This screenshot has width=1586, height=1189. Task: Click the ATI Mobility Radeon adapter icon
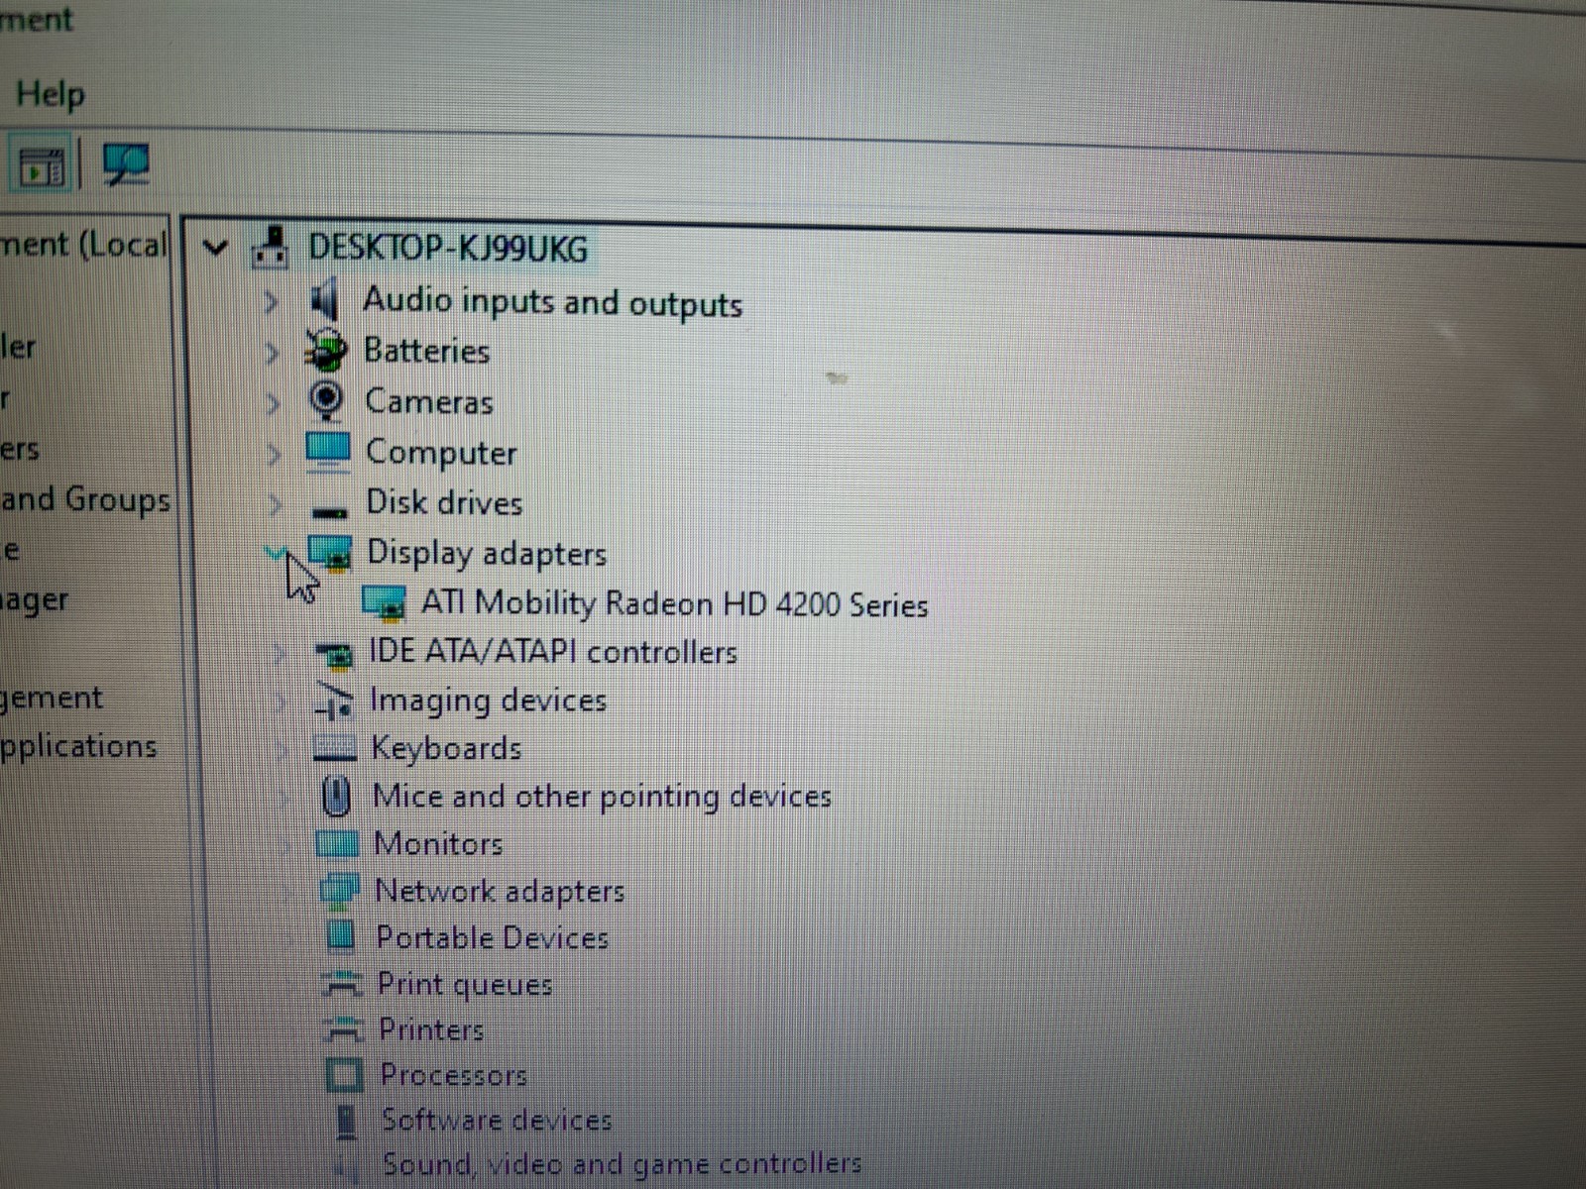384,602
